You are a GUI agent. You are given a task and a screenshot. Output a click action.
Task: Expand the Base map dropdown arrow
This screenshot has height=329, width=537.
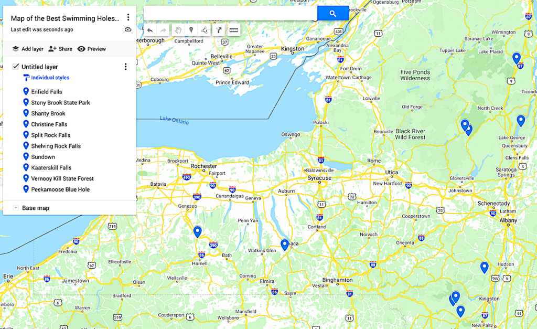[15, 208]
